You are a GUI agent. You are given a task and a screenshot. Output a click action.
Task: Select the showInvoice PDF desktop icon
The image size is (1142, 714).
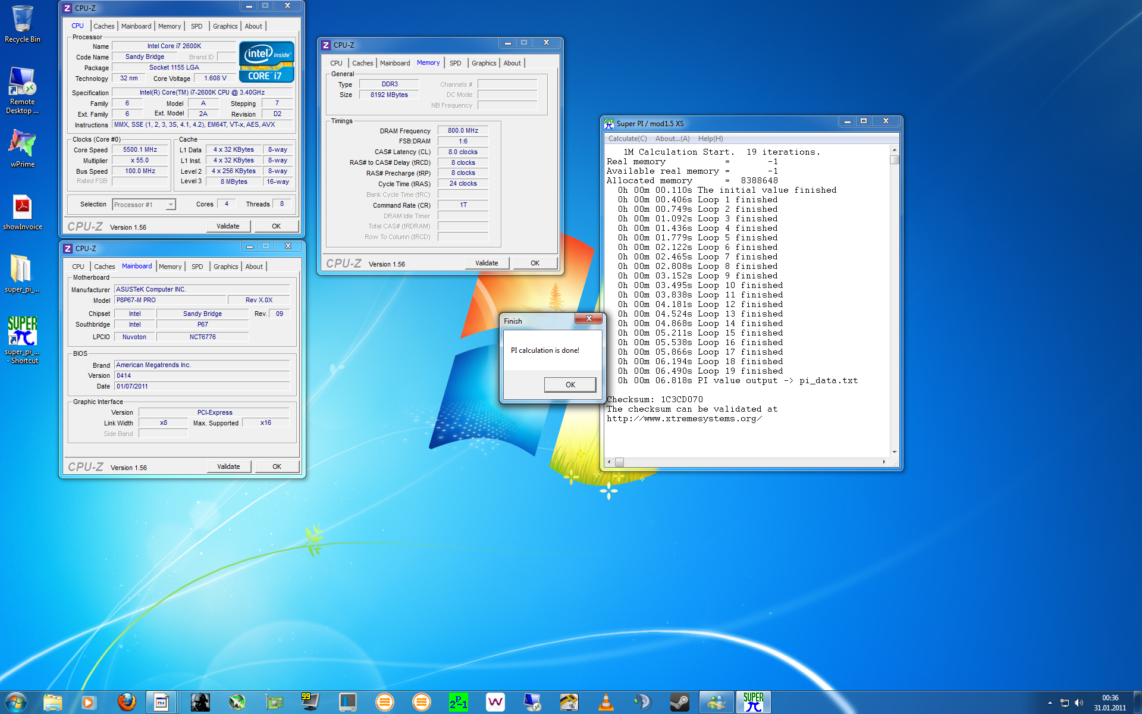(23, 212)
